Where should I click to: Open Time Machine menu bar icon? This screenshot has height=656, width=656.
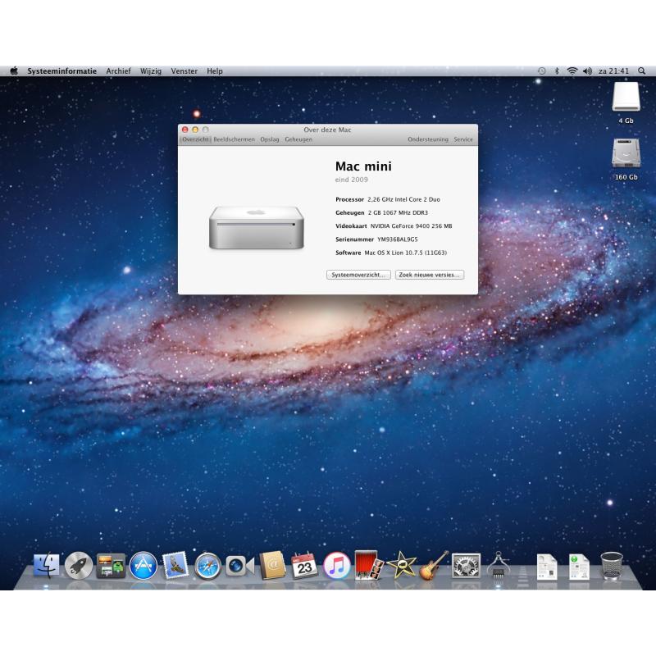(x=542, y=71)
